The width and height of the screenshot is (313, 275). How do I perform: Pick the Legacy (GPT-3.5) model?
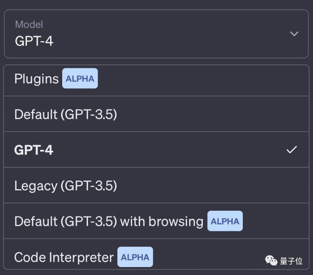(66, 186)
